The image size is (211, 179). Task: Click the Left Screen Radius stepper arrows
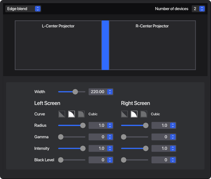point(110,125)
